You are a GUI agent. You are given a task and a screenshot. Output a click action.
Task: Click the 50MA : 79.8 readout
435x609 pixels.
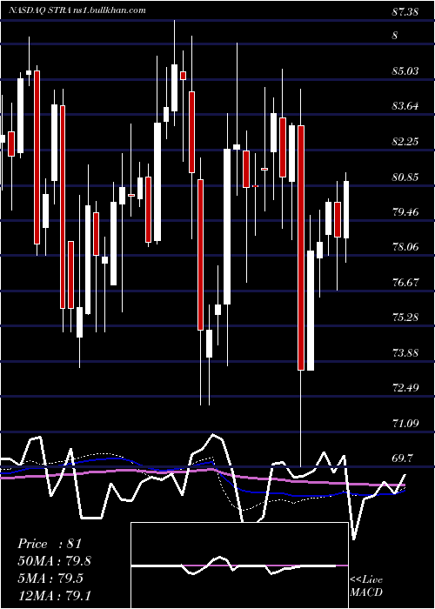tap(54, 561)
